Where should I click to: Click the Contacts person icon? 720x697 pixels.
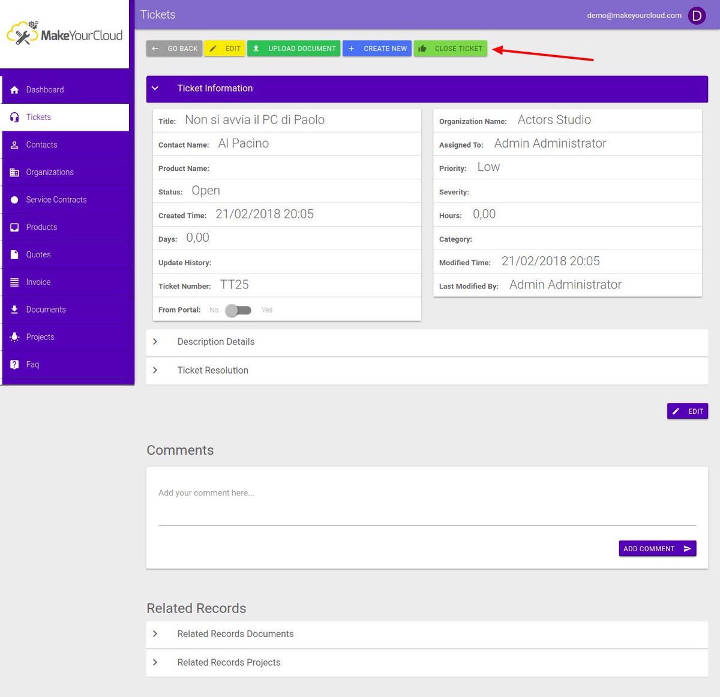click(14, 145)
